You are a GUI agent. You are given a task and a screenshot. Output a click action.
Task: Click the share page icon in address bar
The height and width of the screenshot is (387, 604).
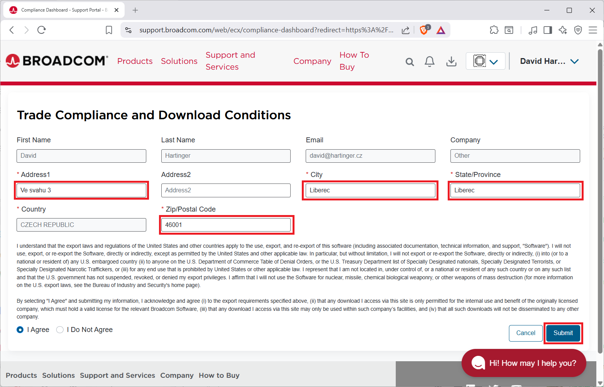tap(405, 30)
